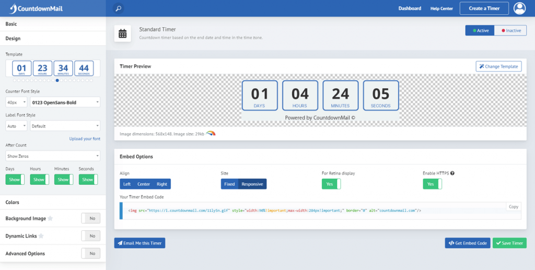Viewport: 535px width, 270px height.
Task: Open the Default label font dropdown
Action: click(65, 126)
